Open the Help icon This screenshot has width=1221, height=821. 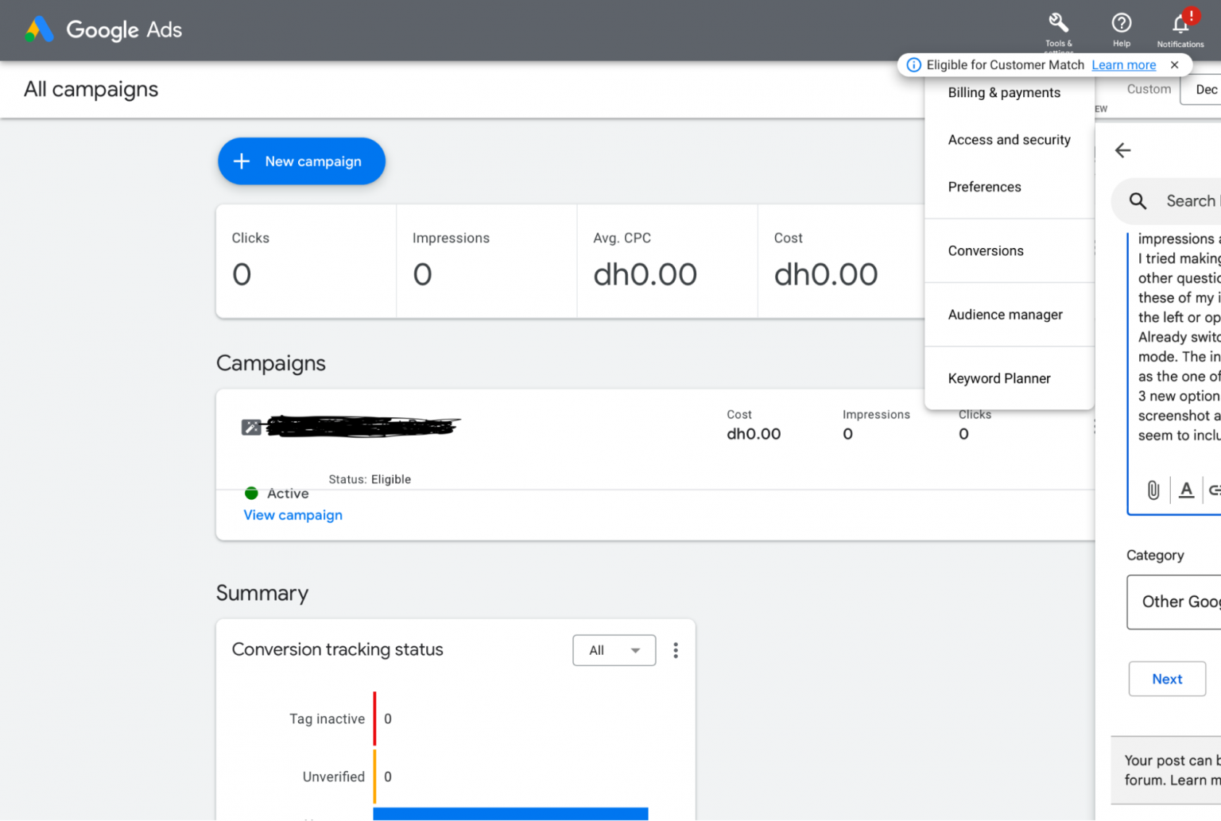[x=1121, y=22]
